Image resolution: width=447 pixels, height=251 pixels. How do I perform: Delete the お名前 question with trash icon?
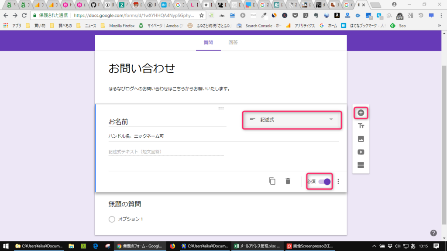click(x=288, y=181)
